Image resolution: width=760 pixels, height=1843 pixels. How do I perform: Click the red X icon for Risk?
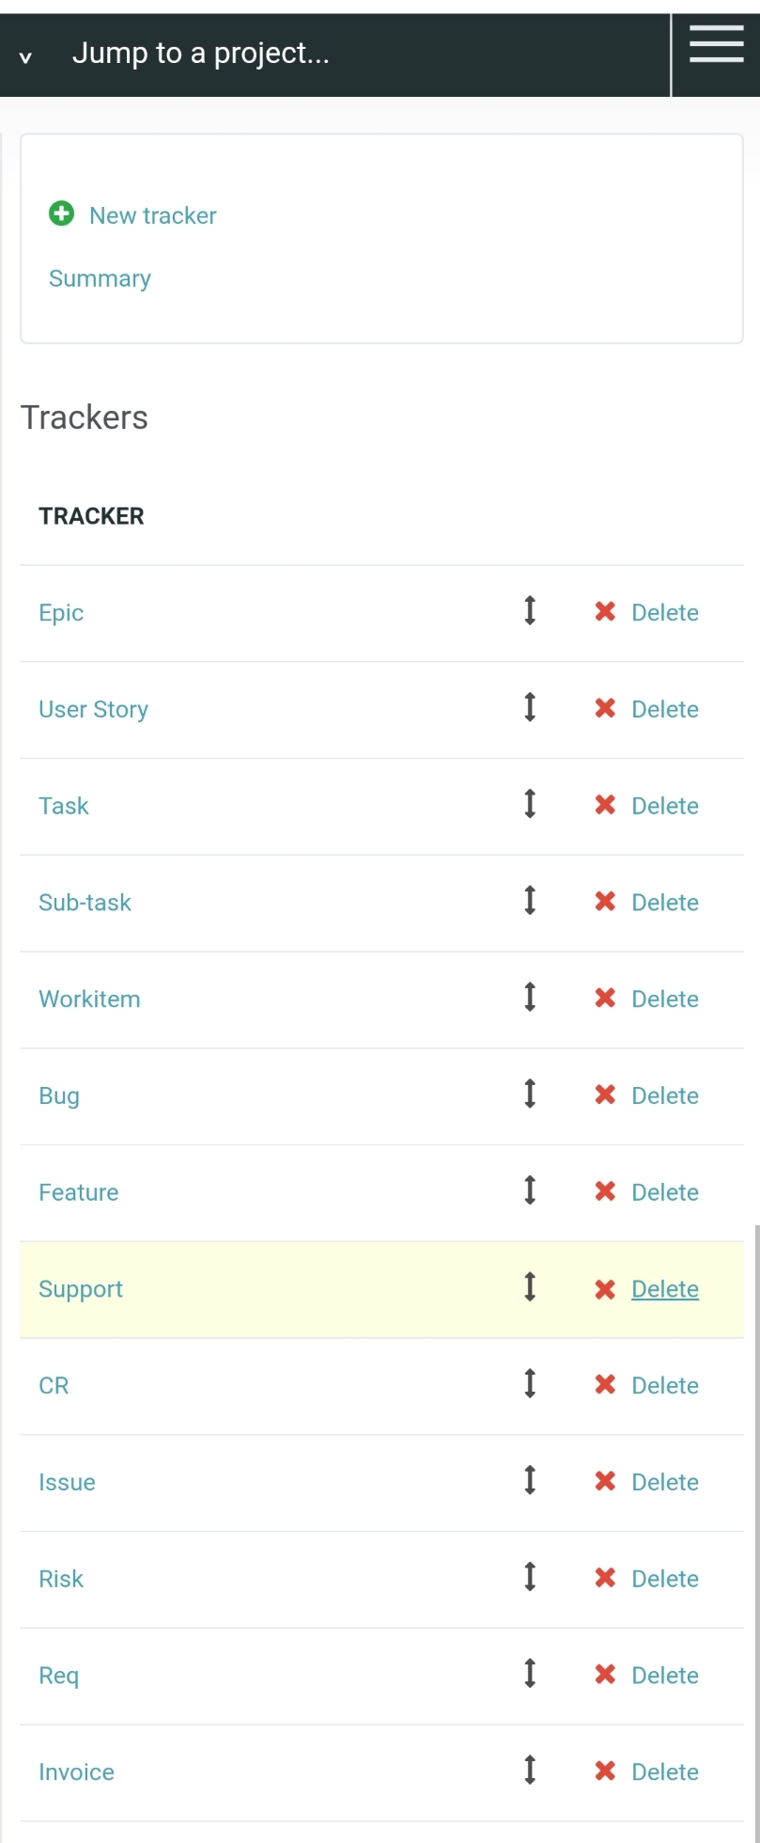point(605,1578)
